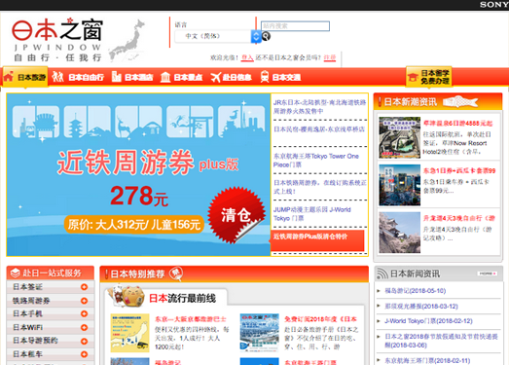Click the RSS icon beside 日本新闻资讯
Screen dimensions: 509x365
[x=382, y=274]
